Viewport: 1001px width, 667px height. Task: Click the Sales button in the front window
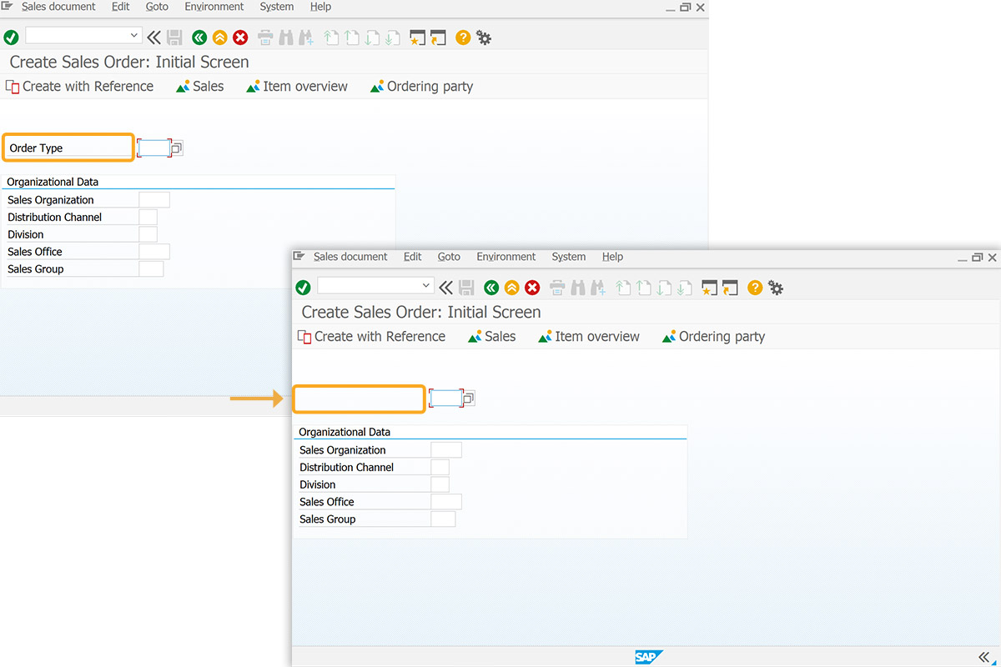tap(492, 336)
